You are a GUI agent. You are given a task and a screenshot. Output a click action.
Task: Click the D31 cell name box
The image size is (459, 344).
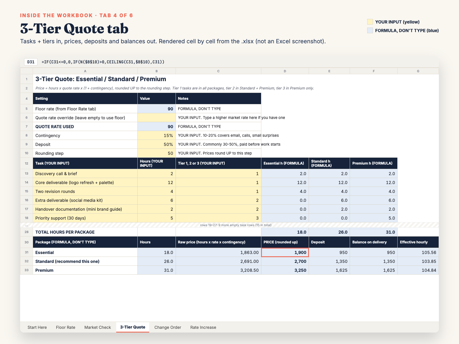[31, 62]
